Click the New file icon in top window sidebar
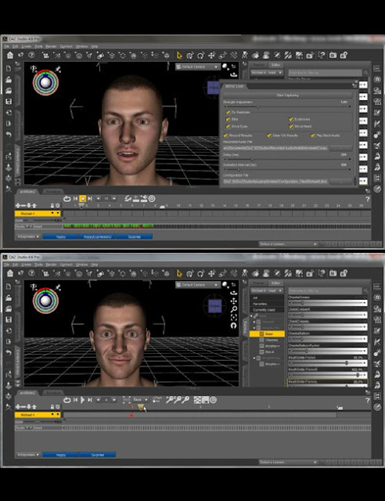 [9, 68]
